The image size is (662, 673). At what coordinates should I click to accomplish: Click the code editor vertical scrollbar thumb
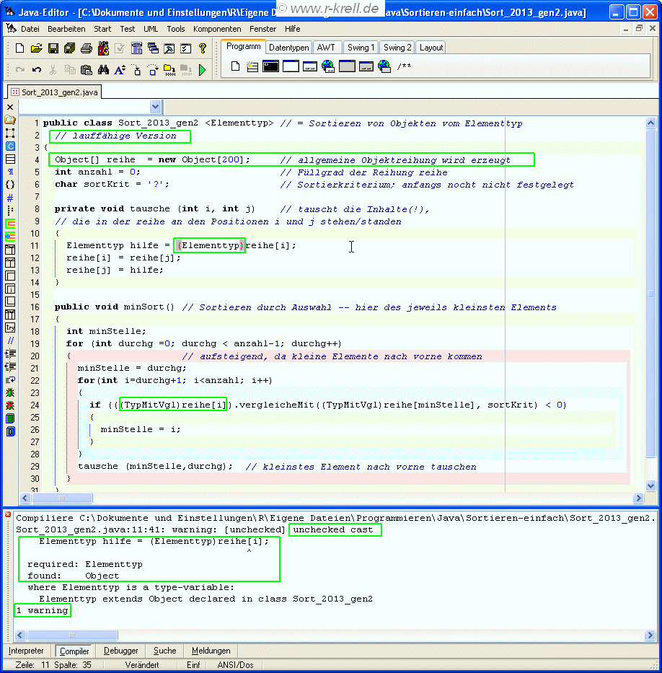pos(651,294)
